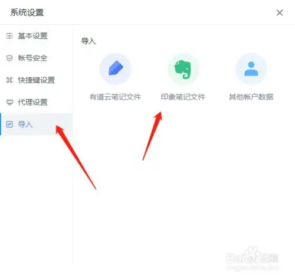Click the Youdao note pencil icon

coord(116,69)
